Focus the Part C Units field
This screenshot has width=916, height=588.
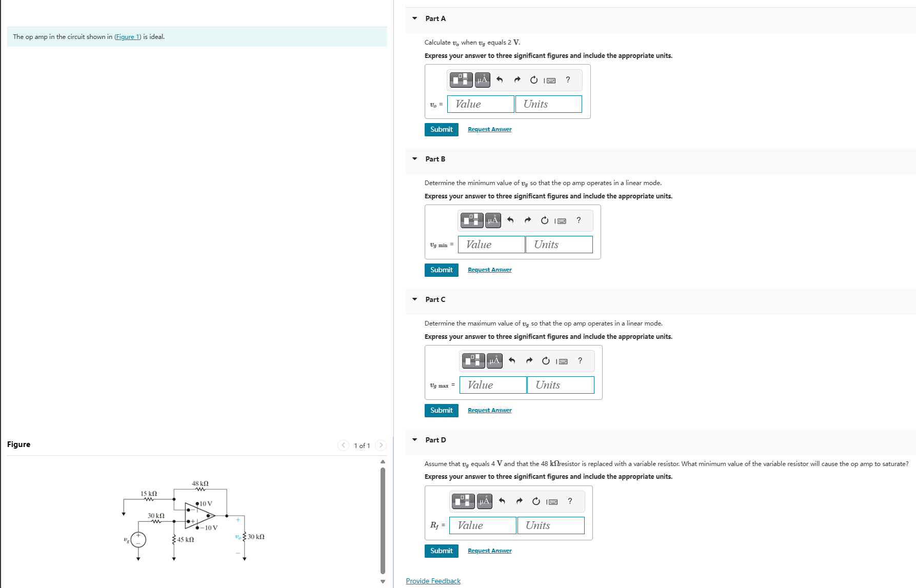pyautogui.click(x=561, y=385)
